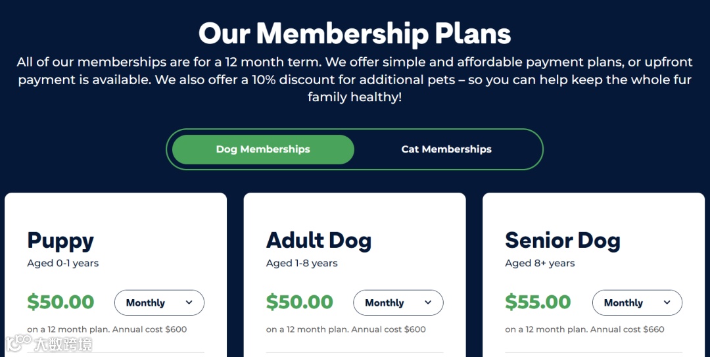Click the "Aged 0-1 years" label

pos(63,263)
